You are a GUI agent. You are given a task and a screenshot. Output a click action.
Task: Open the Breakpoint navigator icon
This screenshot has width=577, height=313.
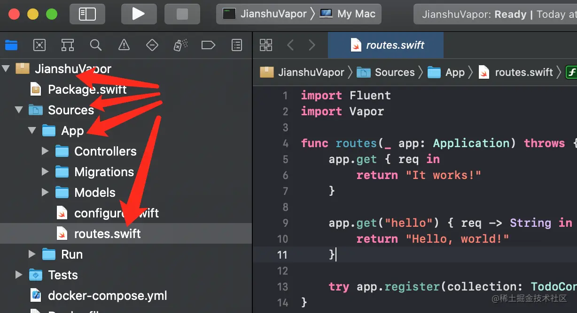(x=208, y=45)
